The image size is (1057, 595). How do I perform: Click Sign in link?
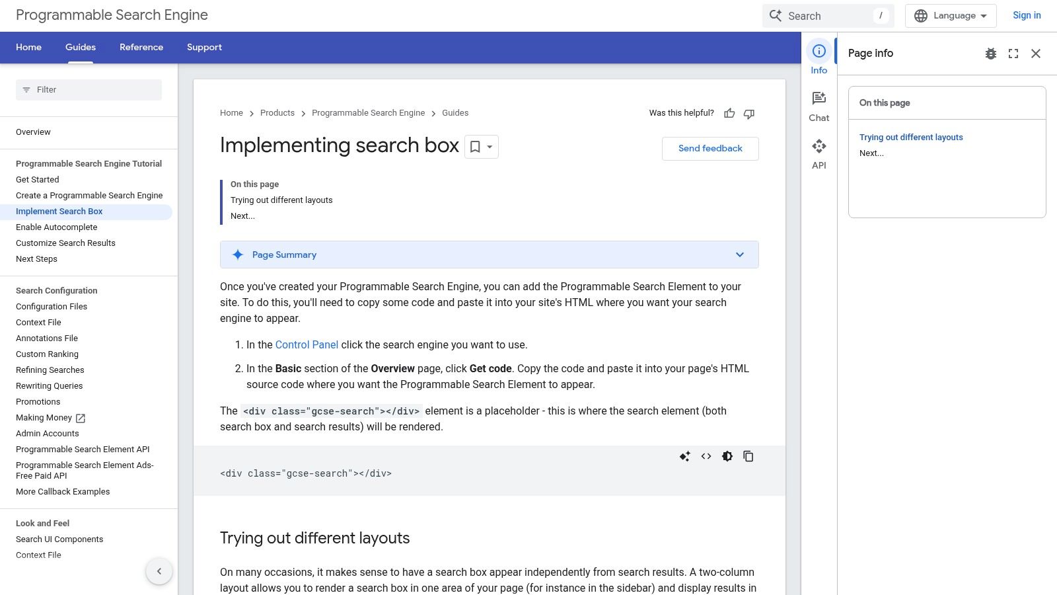pos(1027,15)
